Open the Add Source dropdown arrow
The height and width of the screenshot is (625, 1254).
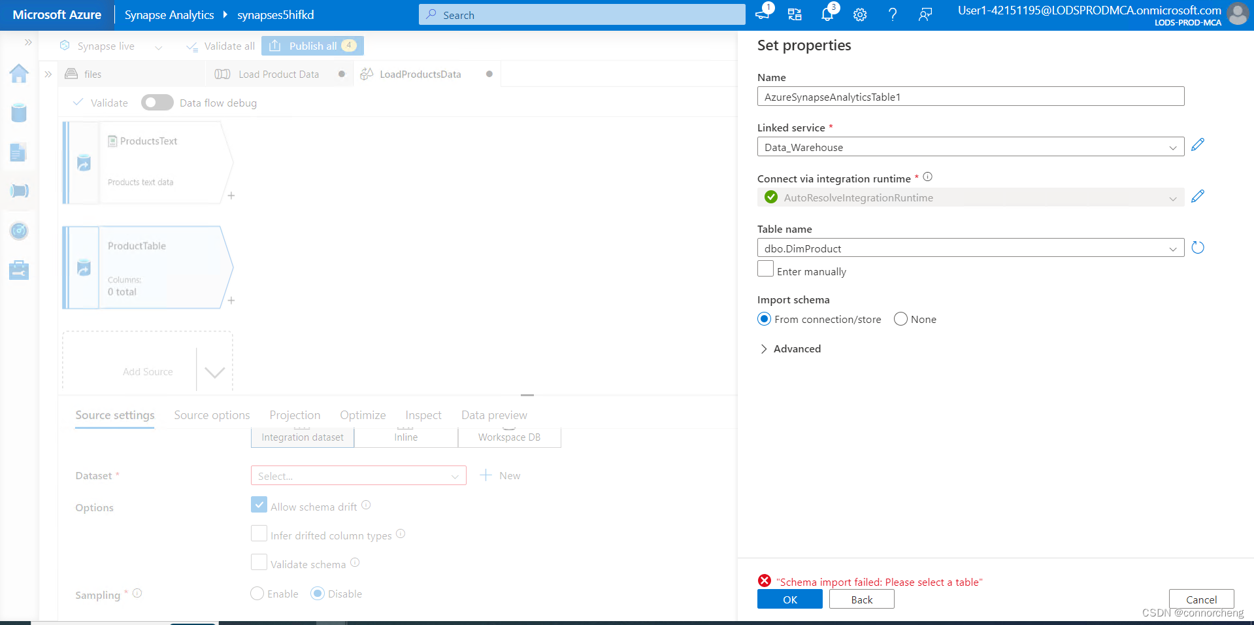pos(214,372)
